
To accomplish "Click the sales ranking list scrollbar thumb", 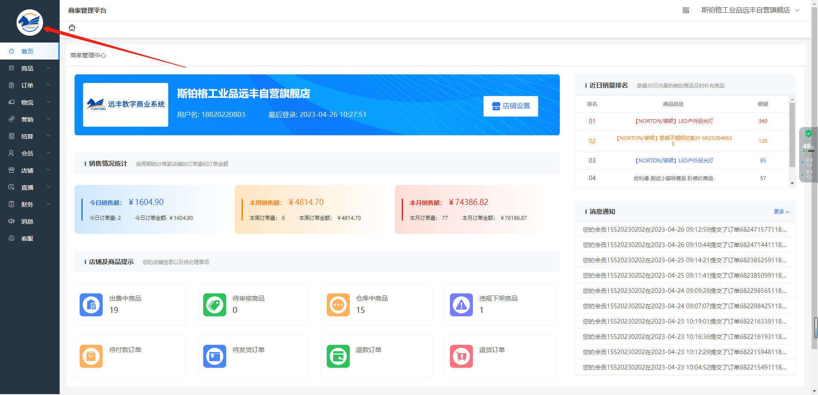I will pos(792,134).
